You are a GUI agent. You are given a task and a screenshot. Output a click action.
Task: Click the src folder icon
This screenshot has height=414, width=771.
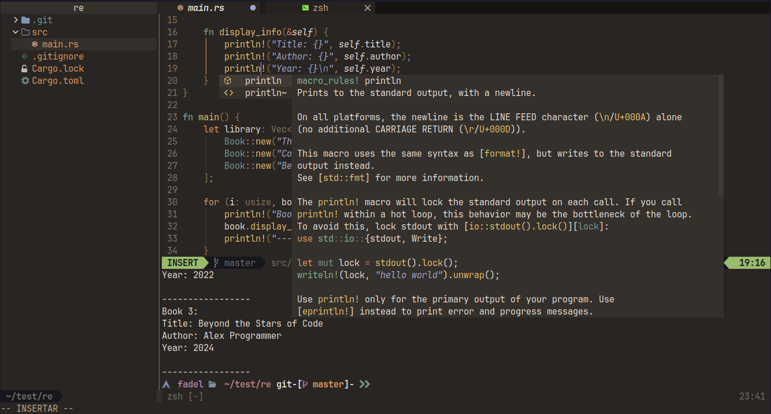coord(25,32)
